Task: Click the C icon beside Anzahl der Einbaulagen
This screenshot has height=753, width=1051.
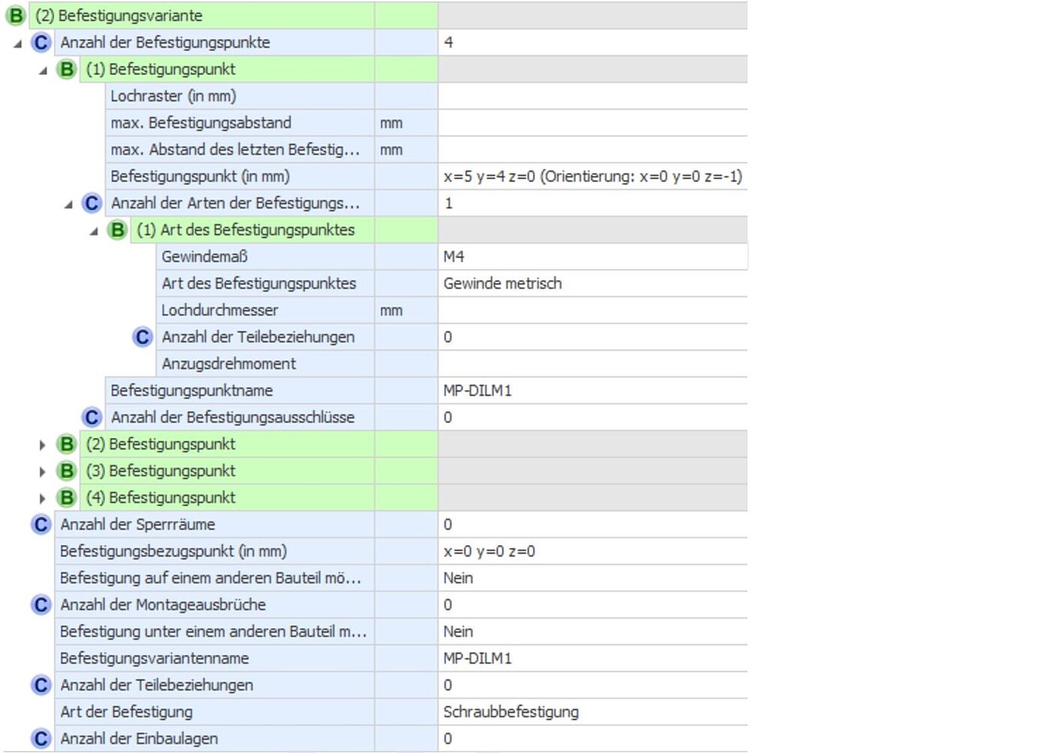Action: (x=41, y=739)
